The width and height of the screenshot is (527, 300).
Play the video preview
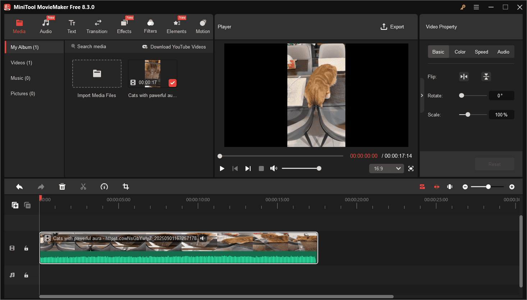222,169
